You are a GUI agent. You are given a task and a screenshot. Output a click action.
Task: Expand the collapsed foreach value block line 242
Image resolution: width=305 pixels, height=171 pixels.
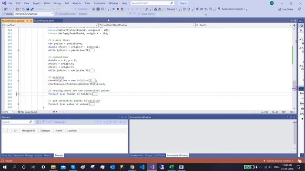coord(19,104)
